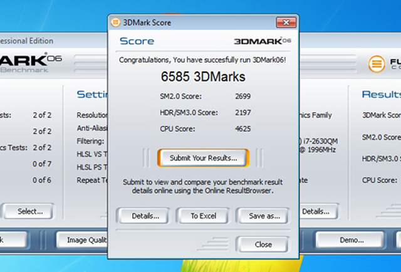The height and width of the screenshot is (272, 401).
Task: Click Image Quality button in main window
Action: [x=82, y=240]
